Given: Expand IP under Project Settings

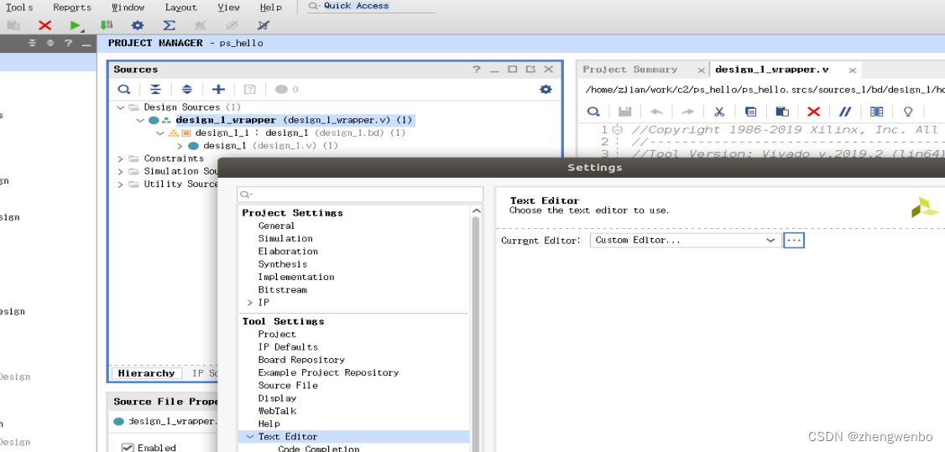Looking at the screenshot, I should coord(250,303).
